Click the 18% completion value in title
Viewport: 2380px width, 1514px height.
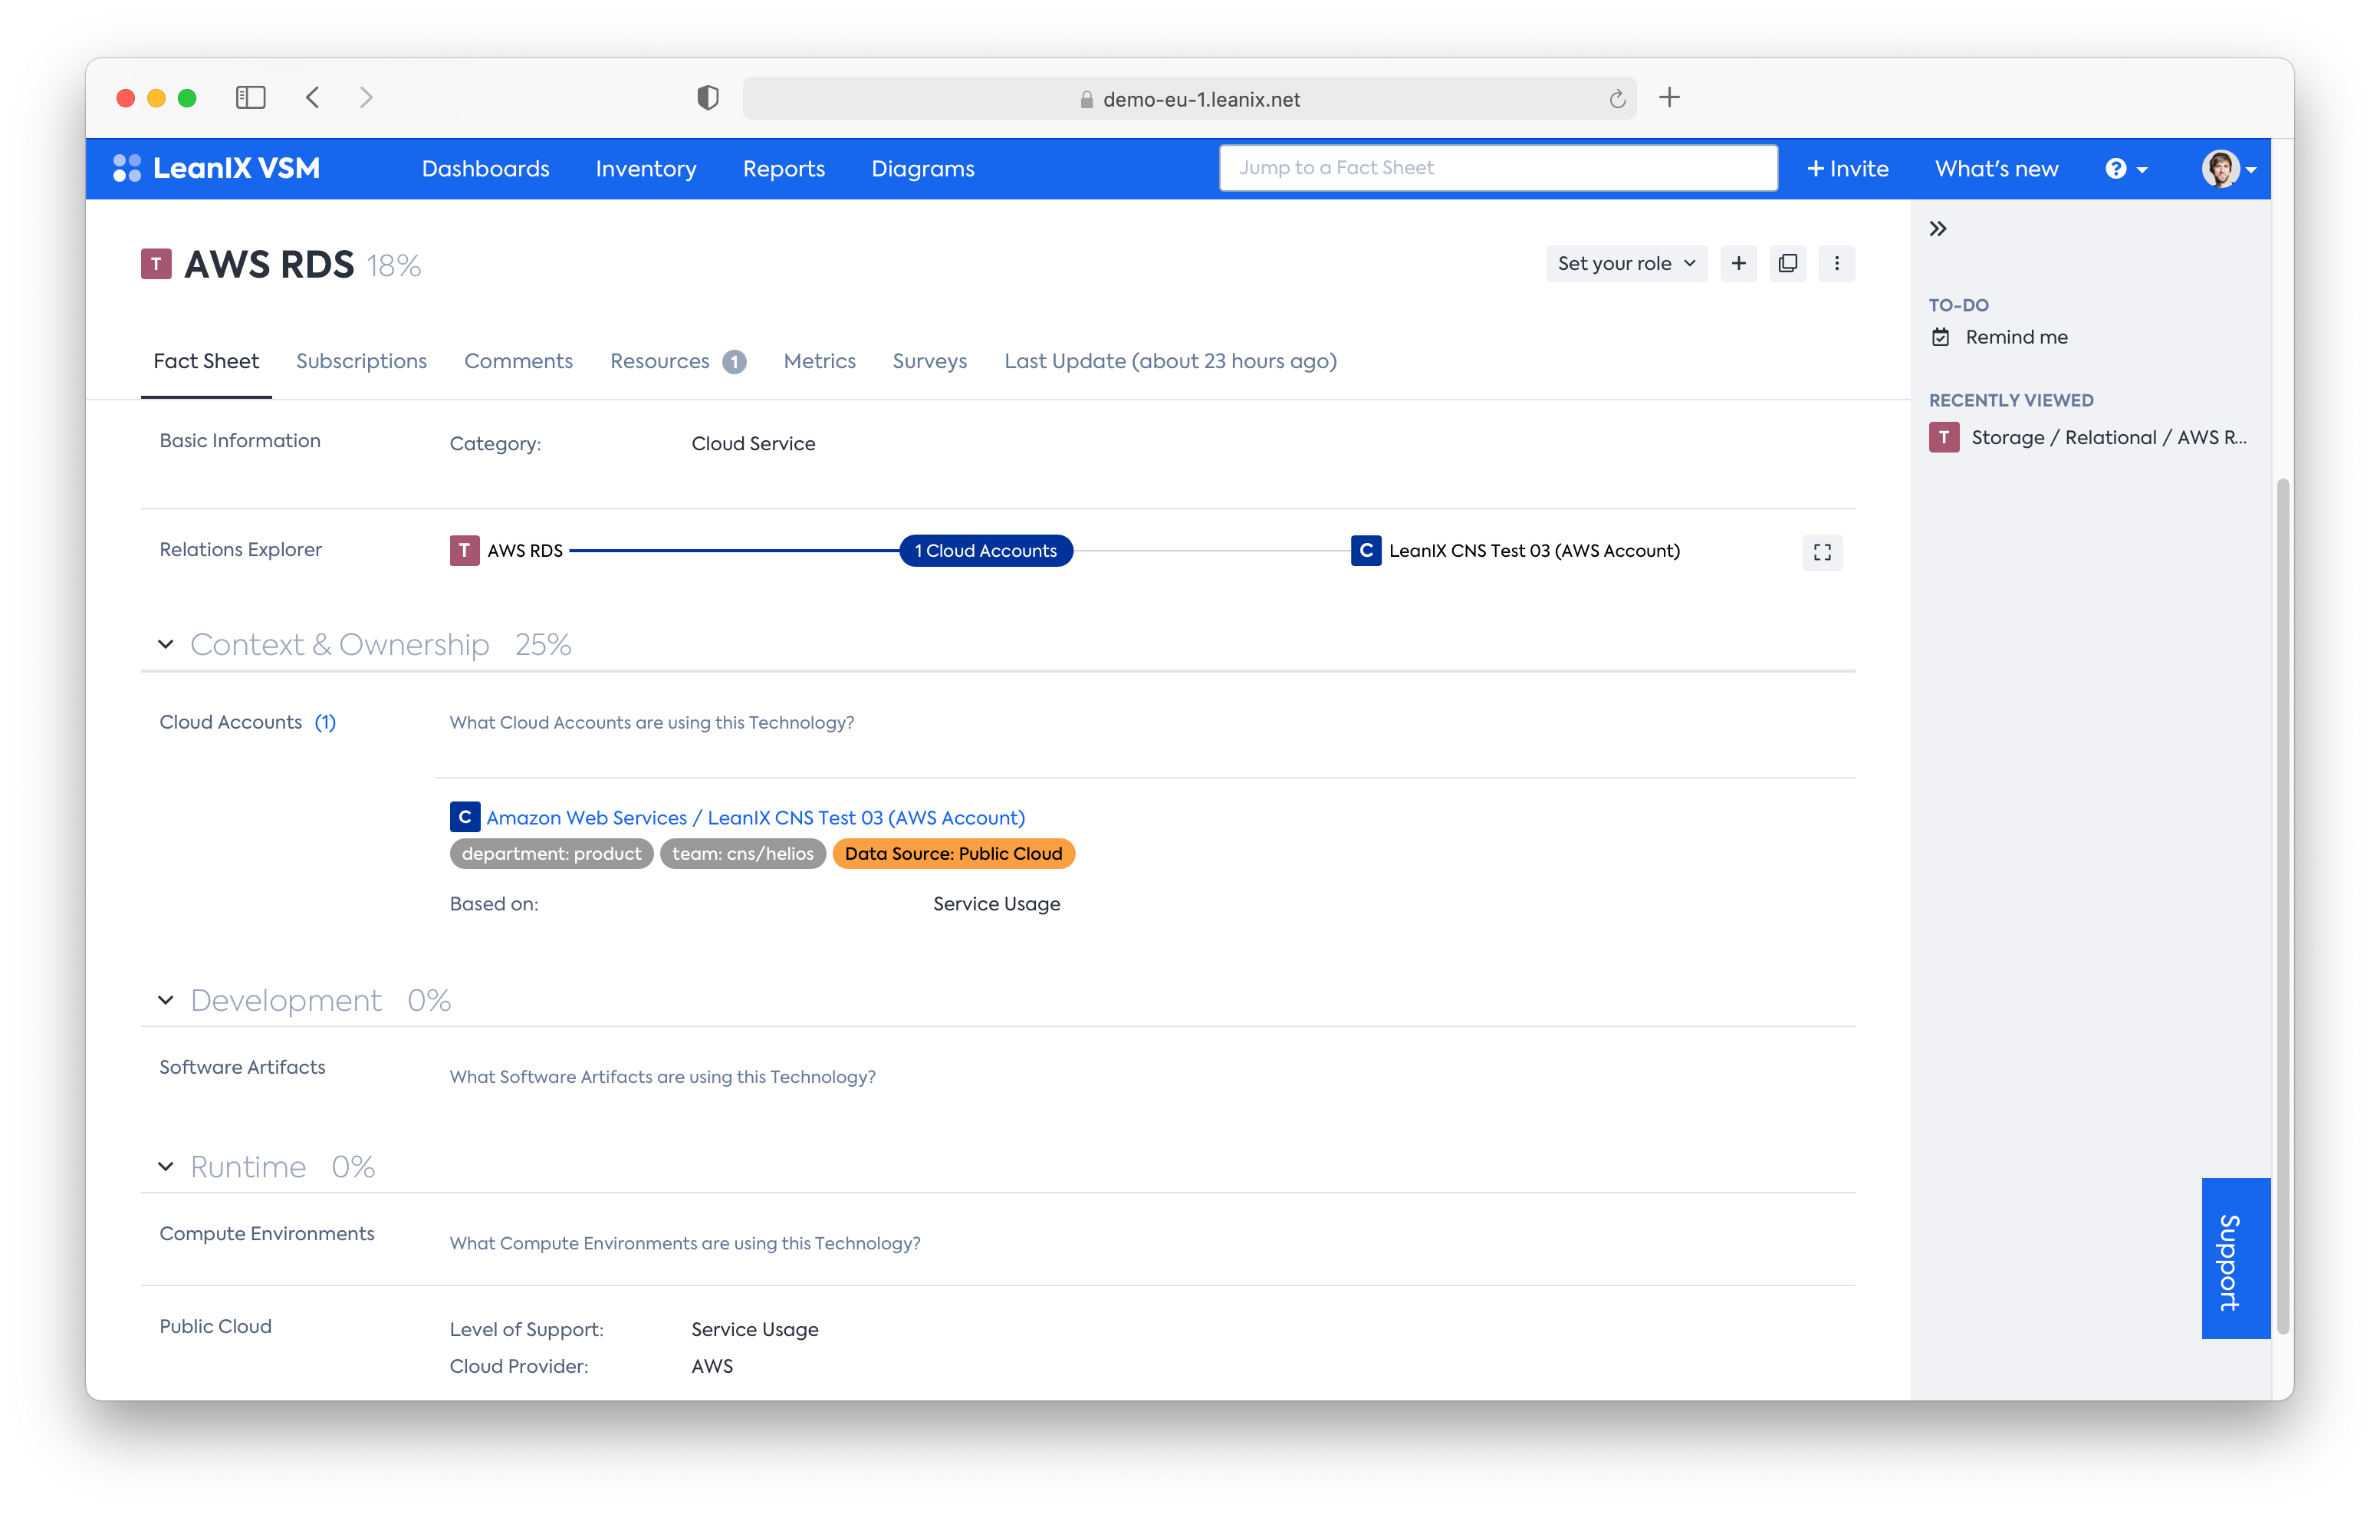point(393,265)
